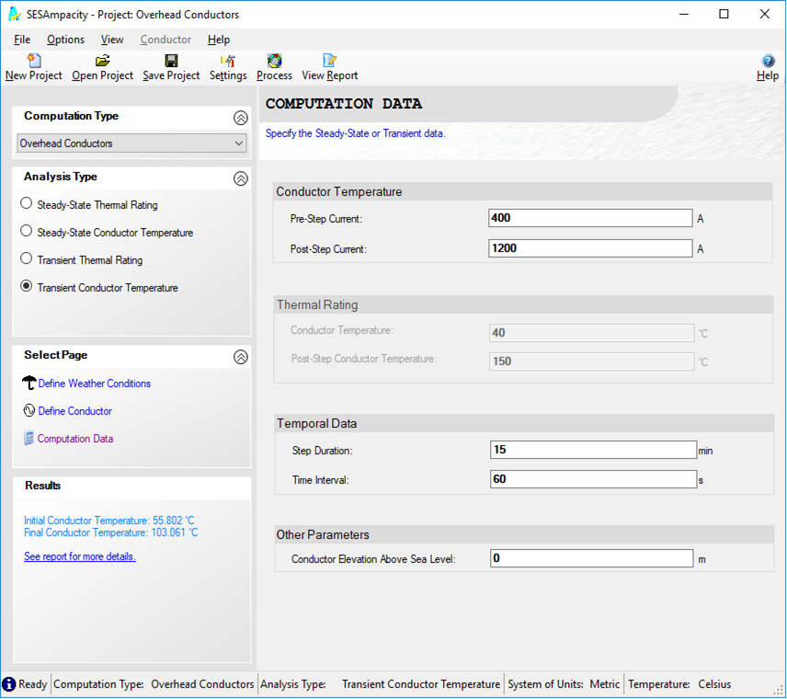Click the status bar Analysis Type entry

click(380, 684)
